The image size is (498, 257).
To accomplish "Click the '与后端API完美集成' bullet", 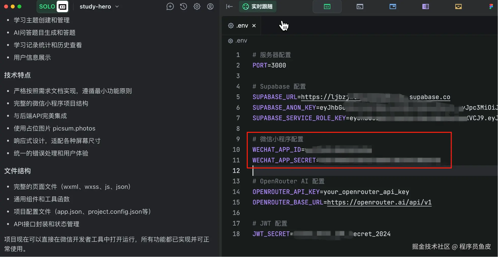I will pyautogui.click(x=40, y=116).
